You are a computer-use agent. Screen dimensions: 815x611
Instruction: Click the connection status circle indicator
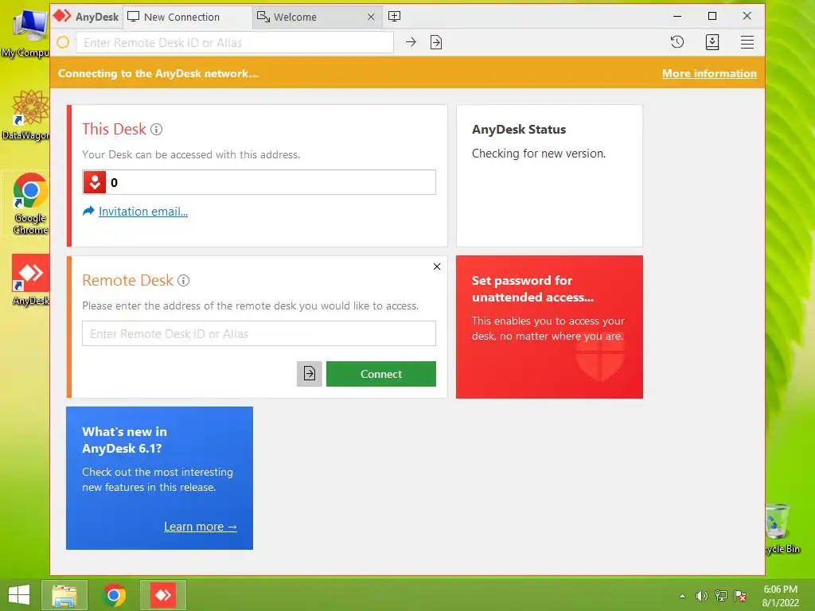click(63, 43)
